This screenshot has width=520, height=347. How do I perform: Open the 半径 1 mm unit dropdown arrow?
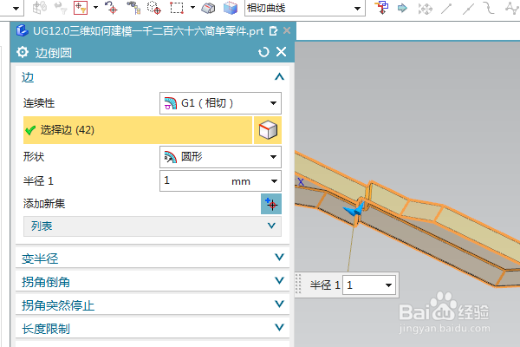coord(274,181)
